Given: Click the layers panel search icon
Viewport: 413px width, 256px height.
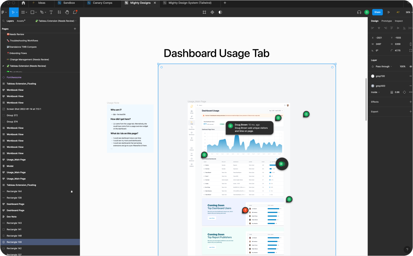Looking at the screenshot, I should [x=3, y=21].
